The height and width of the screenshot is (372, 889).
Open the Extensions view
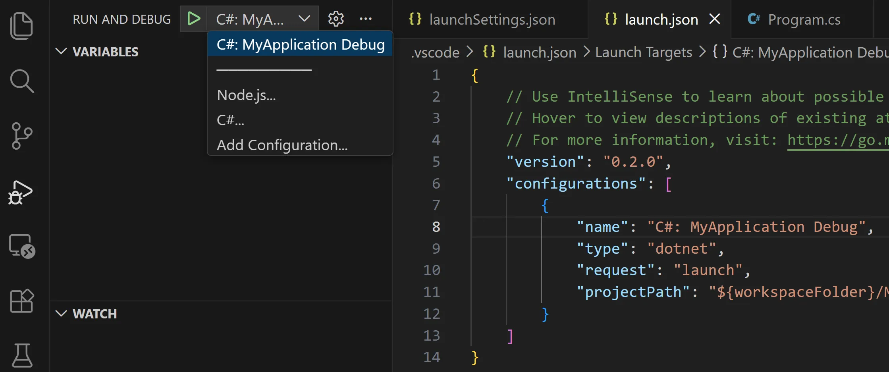coord(22,301)
